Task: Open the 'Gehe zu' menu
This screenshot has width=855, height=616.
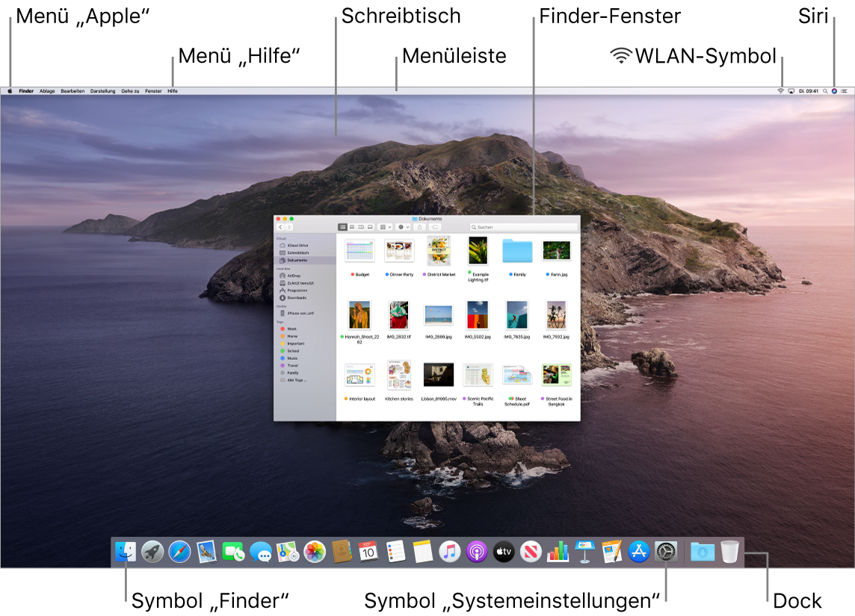Action: [130, 91]
